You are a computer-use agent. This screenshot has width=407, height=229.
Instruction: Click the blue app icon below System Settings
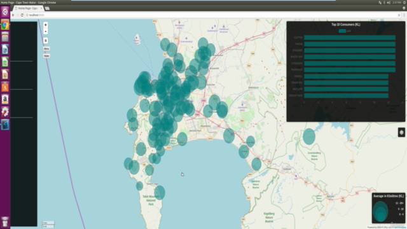click(5, 125)
